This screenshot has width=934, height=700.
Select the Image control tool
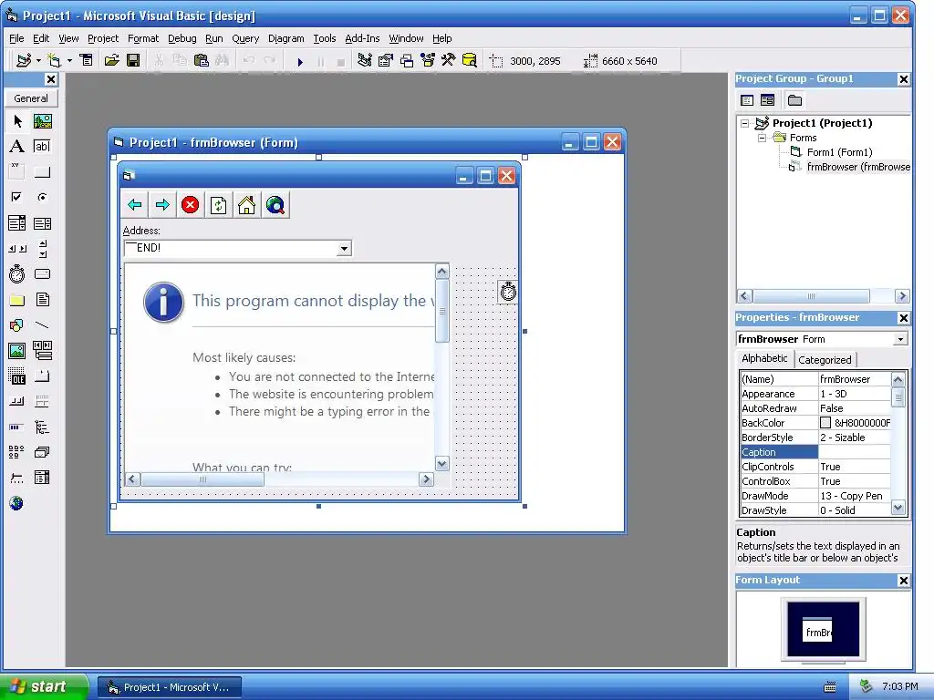tap(17, 351)
